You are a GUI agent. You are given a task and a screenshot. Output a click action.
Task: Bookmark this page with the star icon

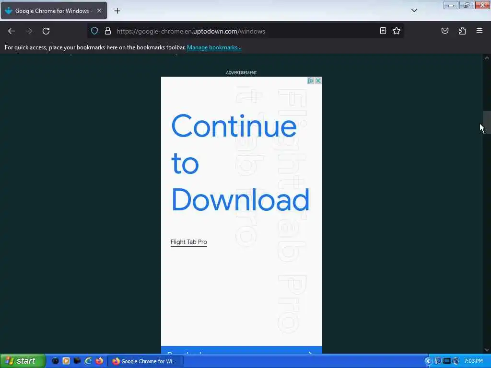point(397,31)
